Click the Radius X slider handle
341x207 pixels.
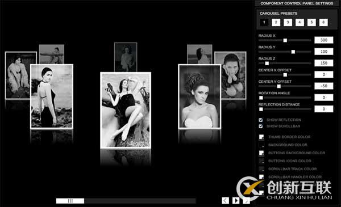pos(285,40)
